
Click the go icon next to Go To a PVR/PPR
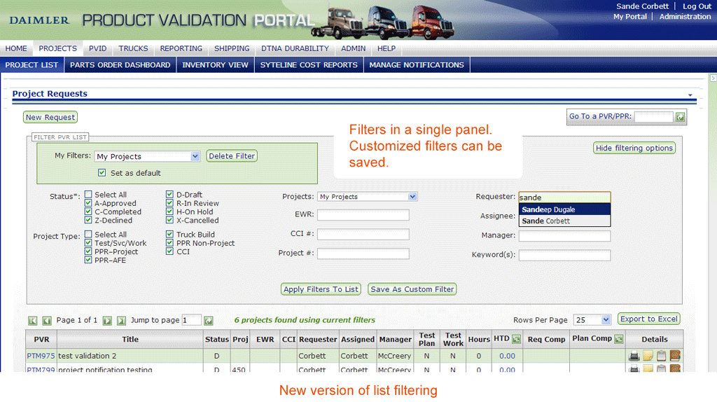680,117
